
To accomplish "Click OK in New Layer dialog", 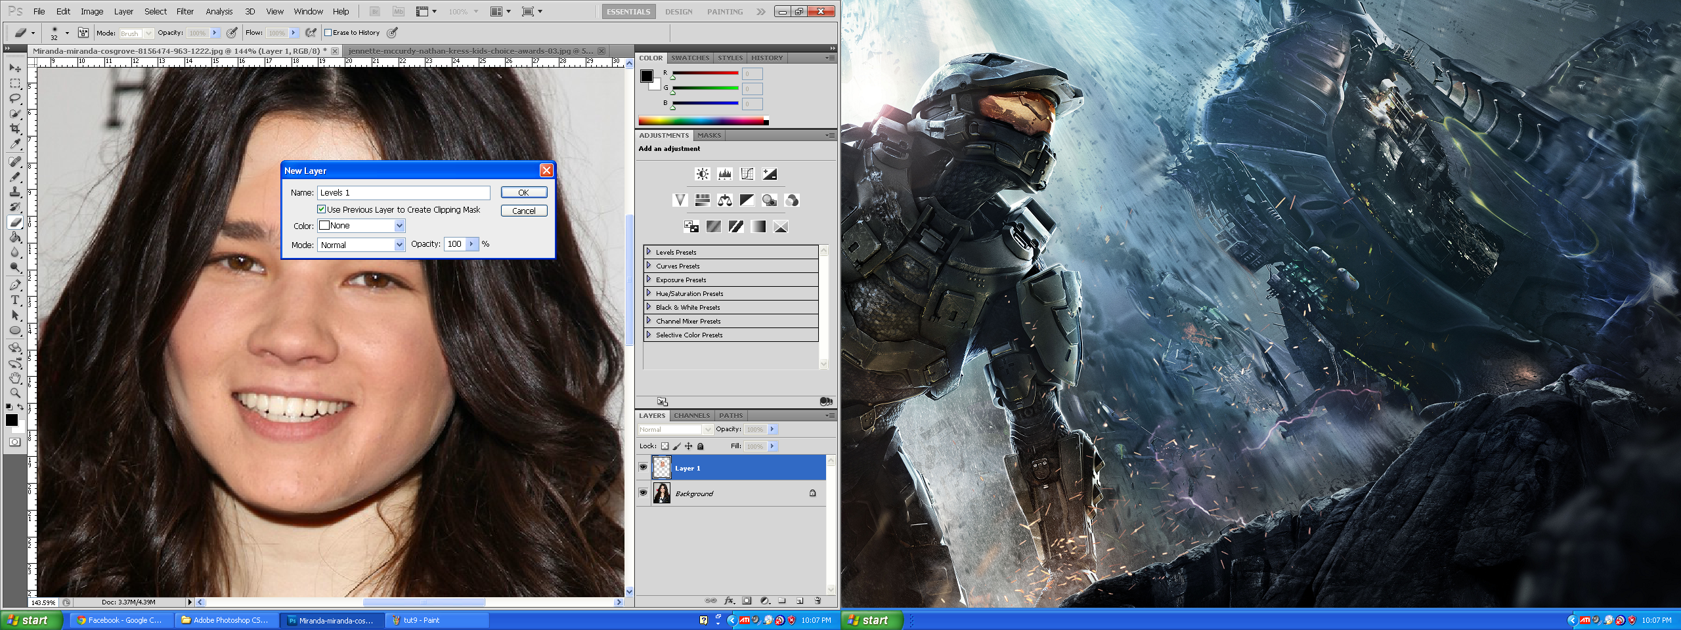I will point(524,192).
